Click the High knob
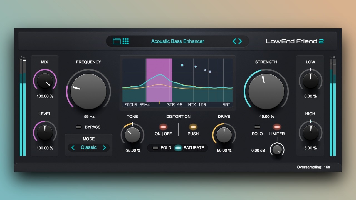The width and height of the screenshot is (356, 200). tap(310, 133)
